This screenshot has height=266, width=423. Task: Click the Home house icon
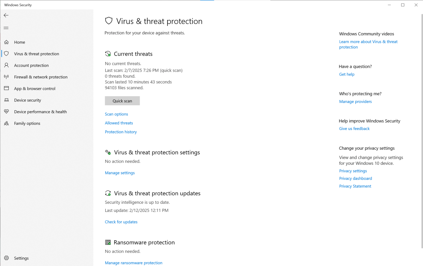tap(6, 42)
